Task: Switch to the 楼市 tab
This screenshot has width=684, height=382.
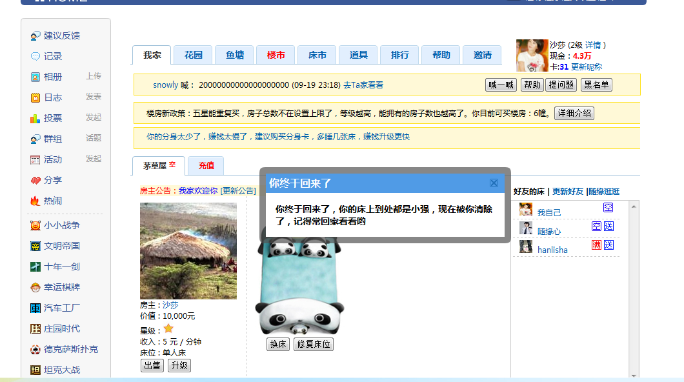Action: [276, 55]
